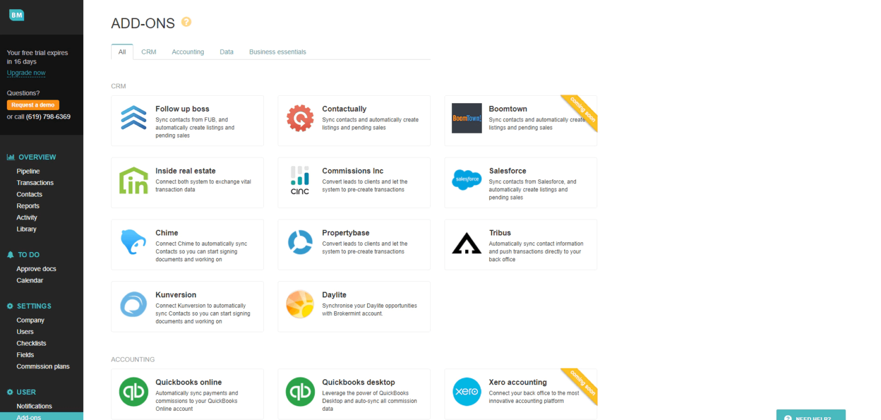Image resolution: width=881 pixels, height=420 pixels.
Task: Click the Request a demo button
Action: pos(33,105)
